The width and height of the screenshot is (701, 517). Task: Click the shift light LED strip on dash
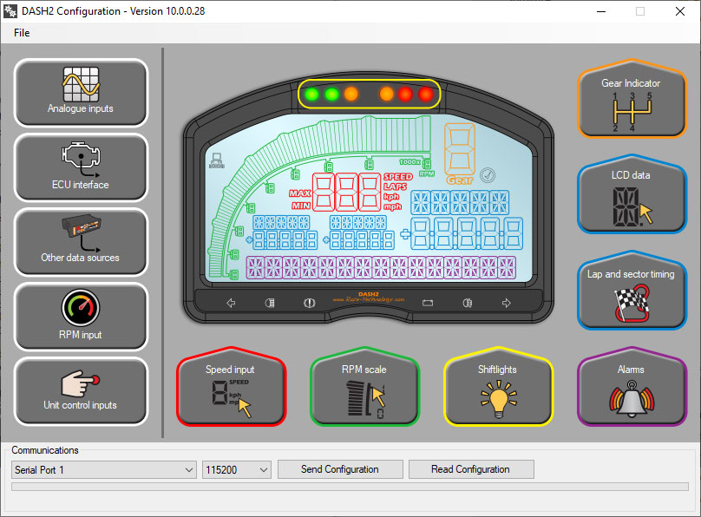370,94
